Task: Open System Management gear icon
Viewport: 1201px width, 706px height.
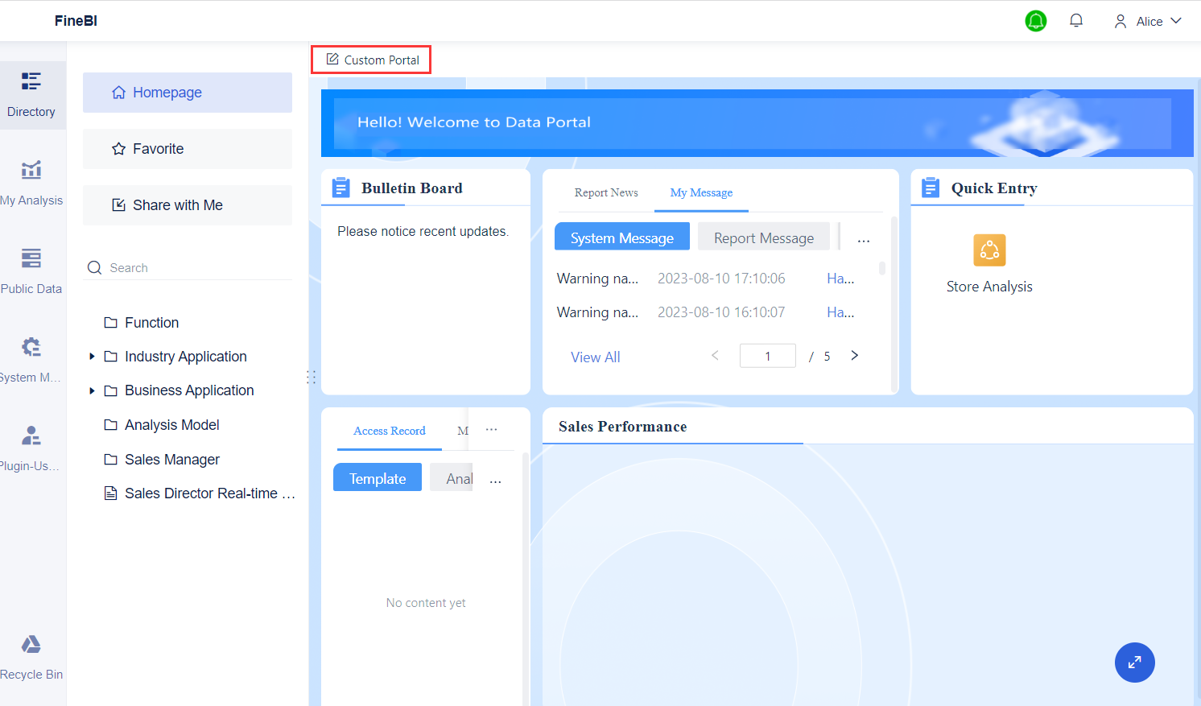Action: [31, 347]
